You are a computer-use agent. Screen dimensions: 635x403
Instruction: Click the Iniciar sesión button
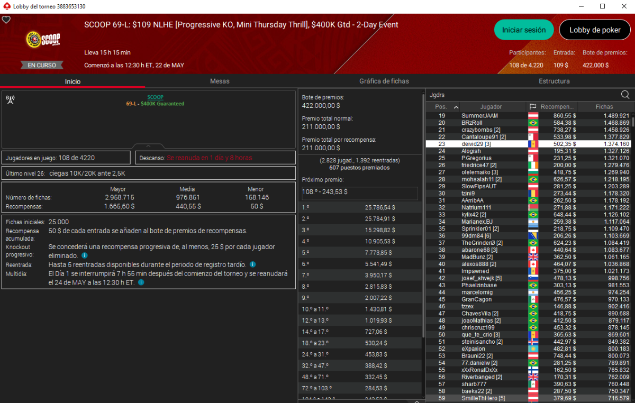pos(524,30)
